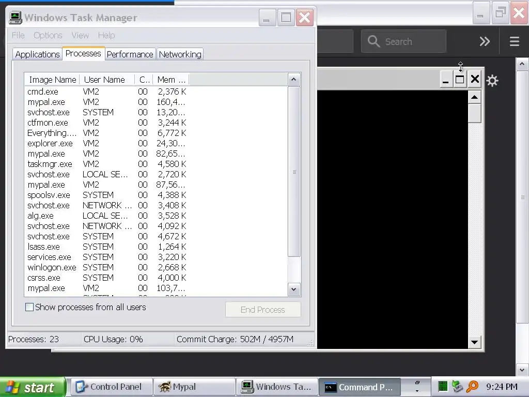Select the alg.exe process row
This screenshot has height=397, width=529.
(x=107, y=216)
